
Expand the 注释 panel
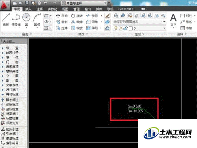tap(182, 34)
